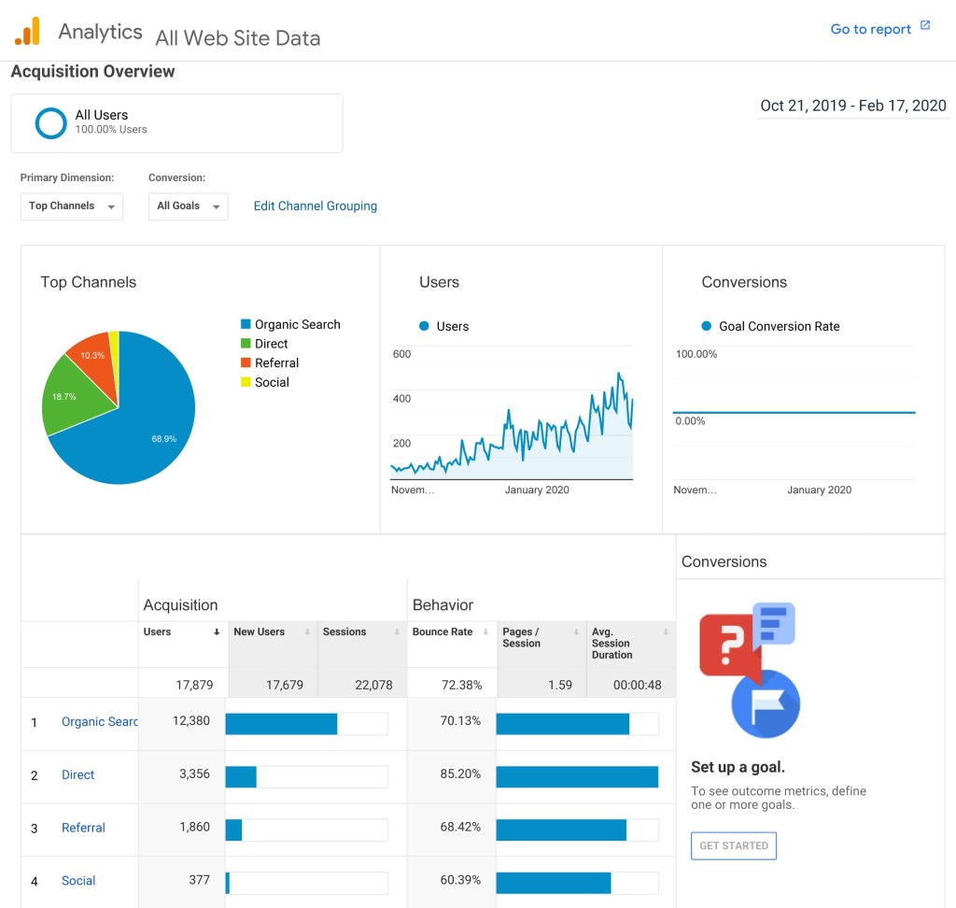This screenshot has height=908, width=956.
Task: Click Edit Channel Grouping link
Action: tap(315, 206)
